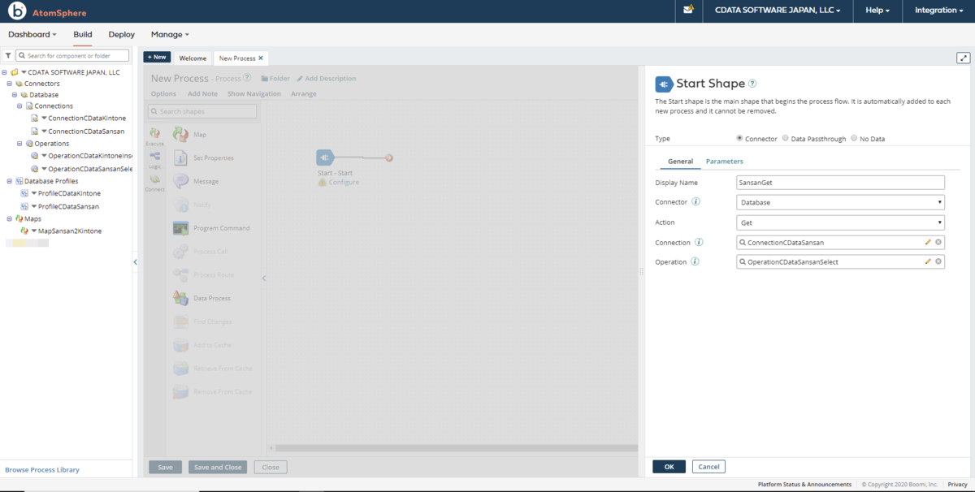Edit the ConnectionCDataSansan connection with pencil icon
975x492 pixels.
coord(928,242)
